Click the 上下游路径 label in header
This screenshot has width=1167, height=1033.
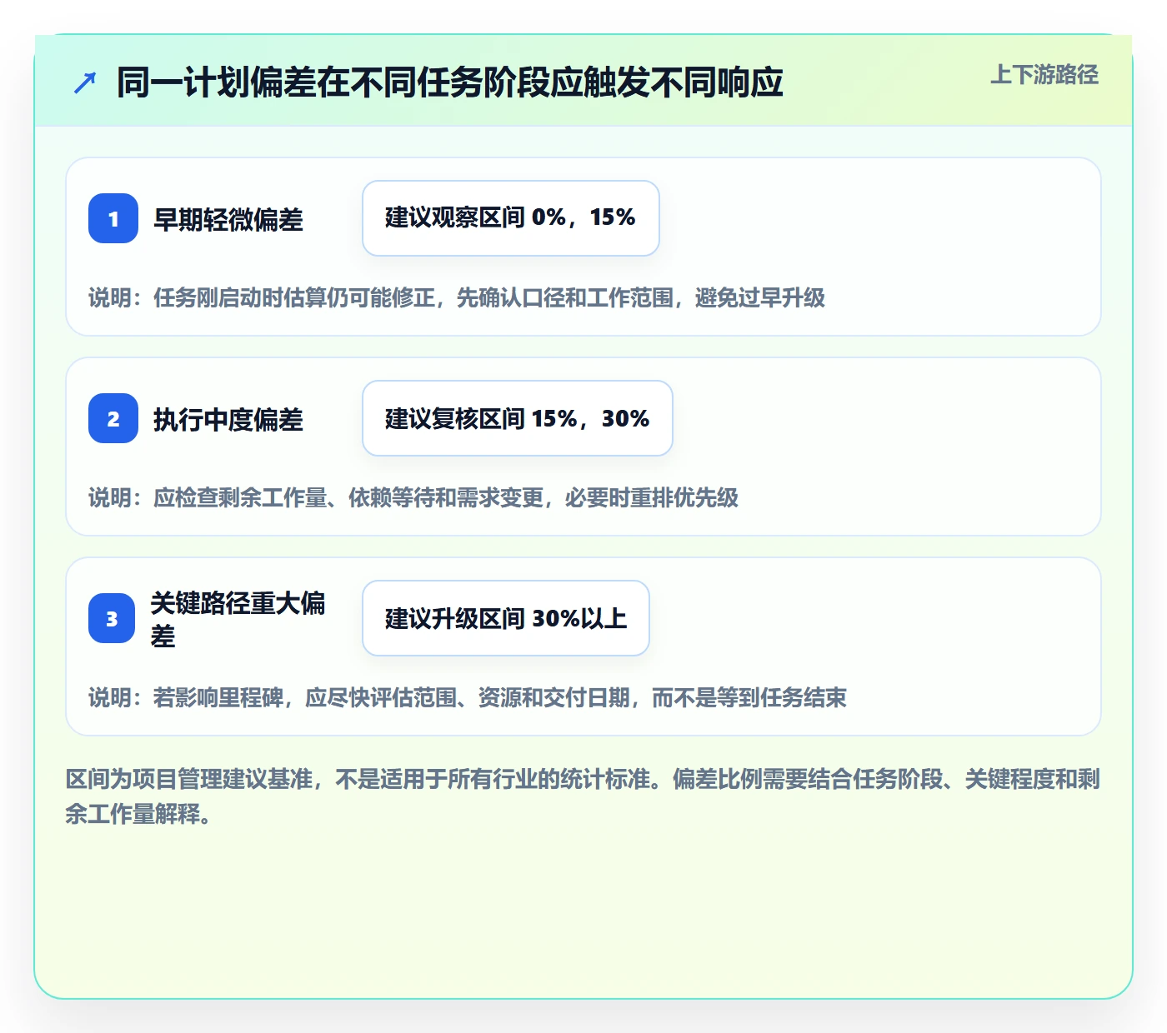tap(1044, 75)
